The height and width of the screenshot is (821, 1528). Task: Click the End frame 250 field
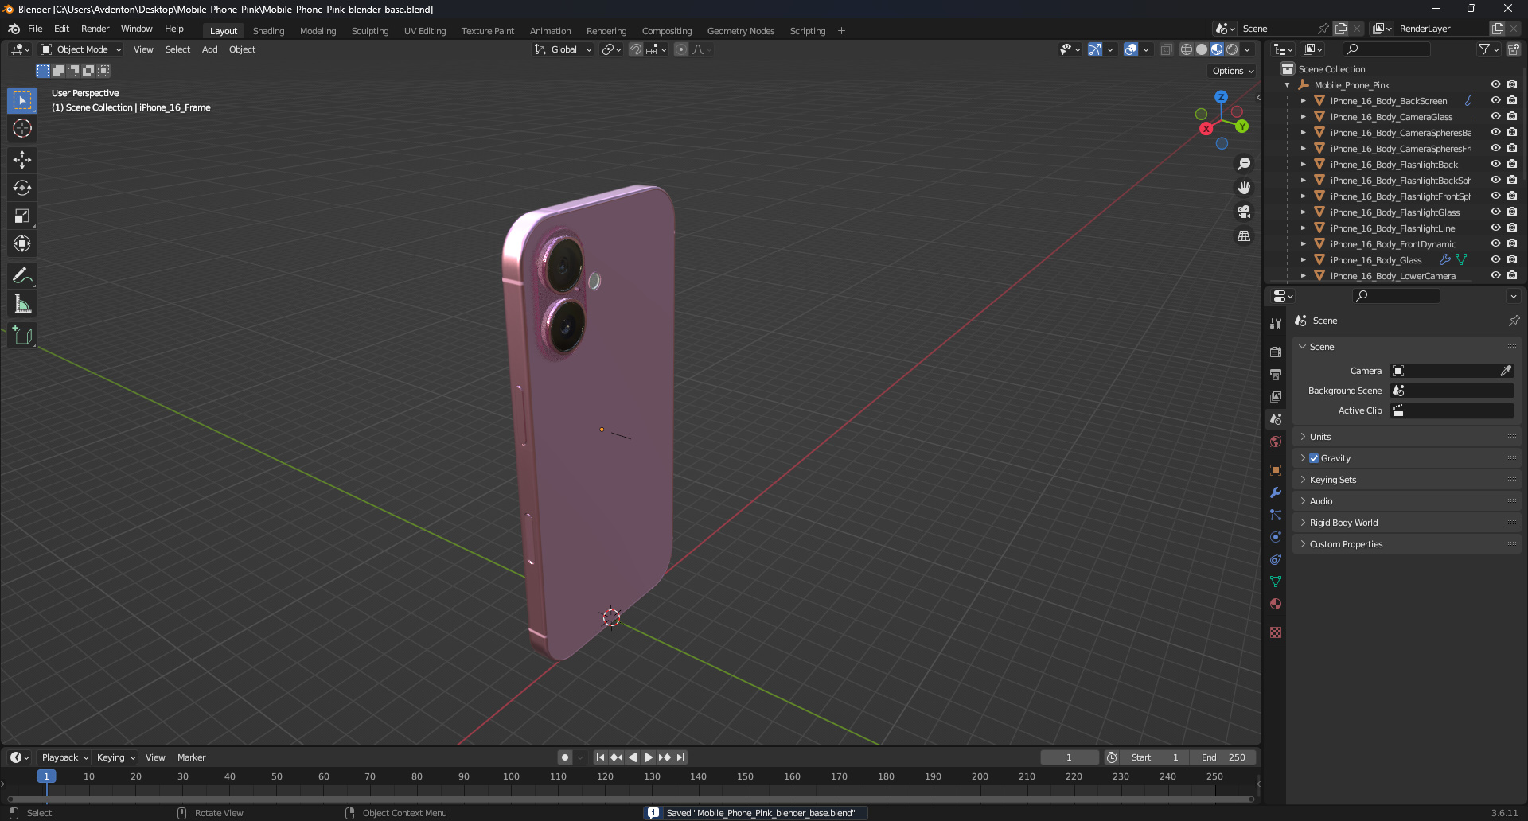click(1224, 757)
